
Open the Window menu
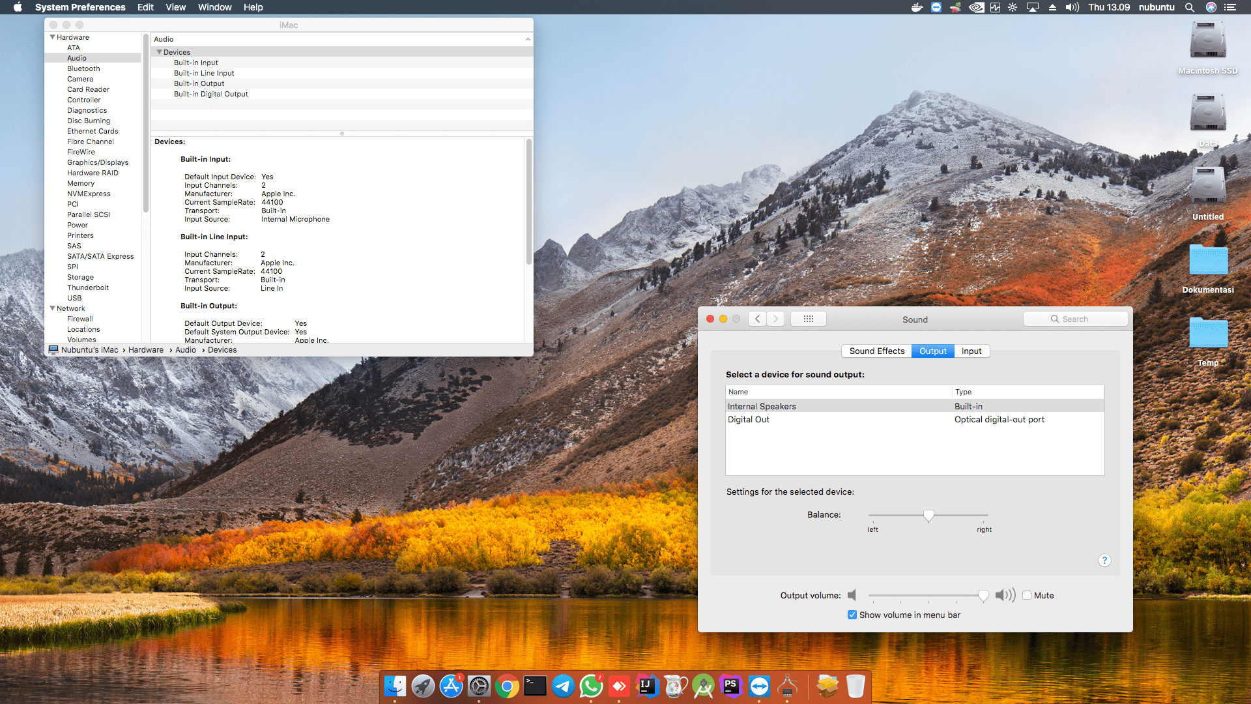(x=214, y=7)
